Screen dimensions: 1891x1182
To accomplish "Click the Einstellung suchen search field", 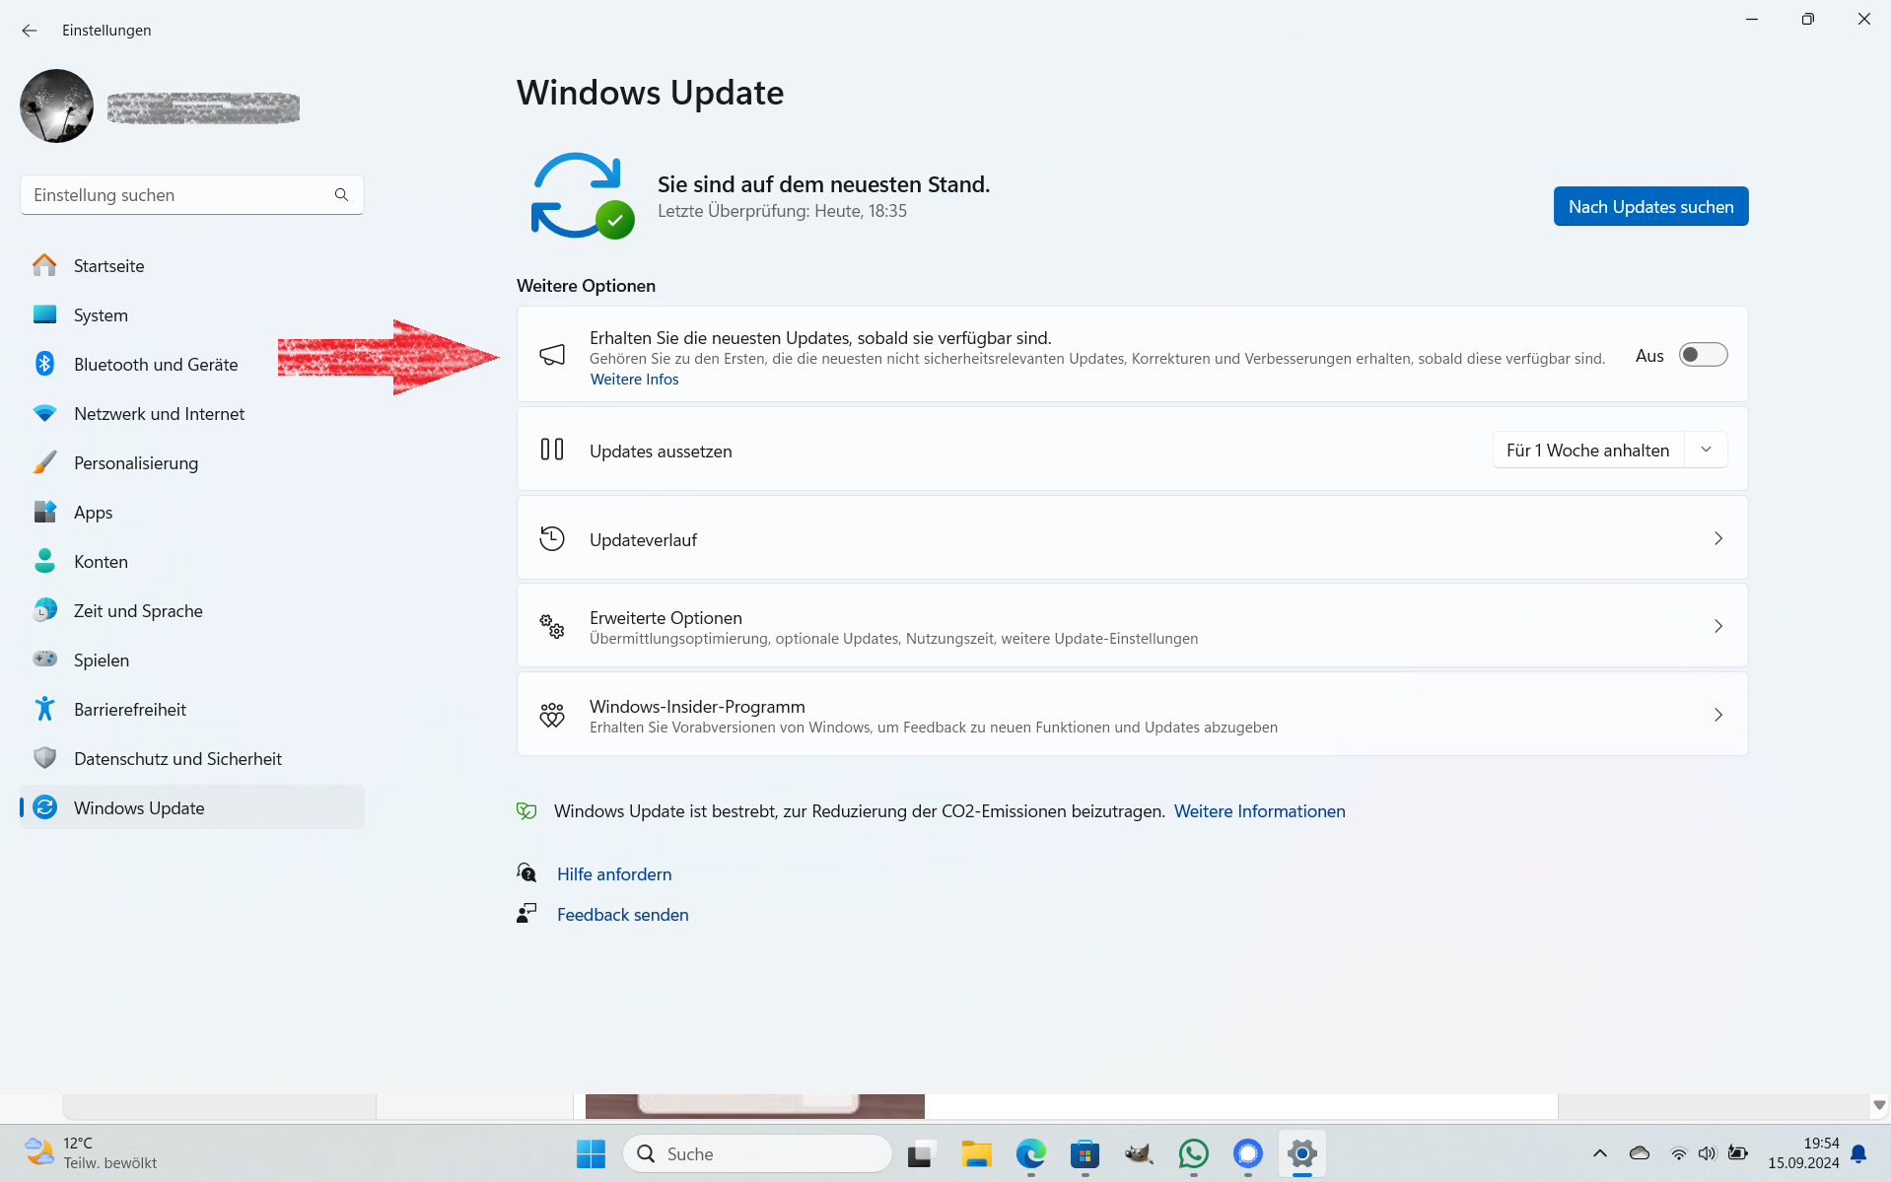I will tap(177, 194).
